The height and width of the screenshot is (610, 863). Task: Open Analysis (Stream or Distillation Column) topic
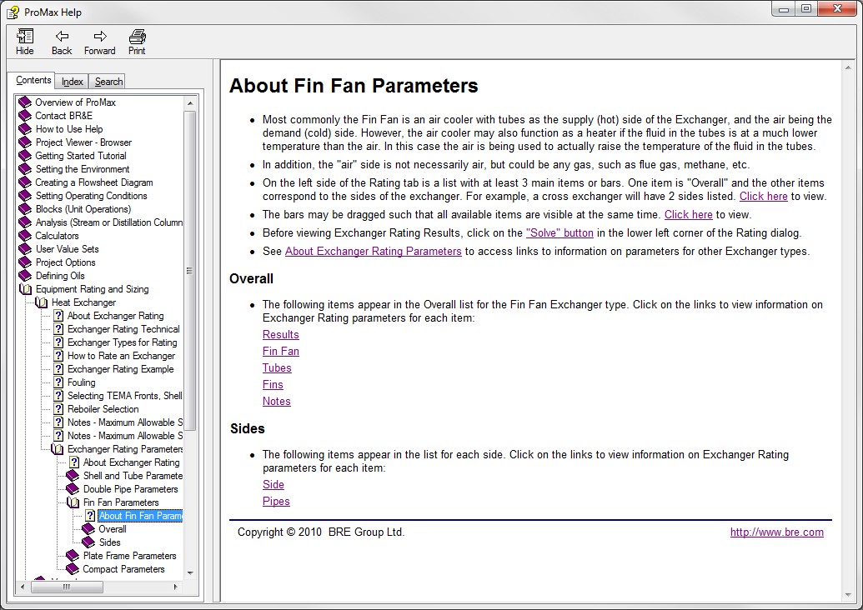(109, 222)
